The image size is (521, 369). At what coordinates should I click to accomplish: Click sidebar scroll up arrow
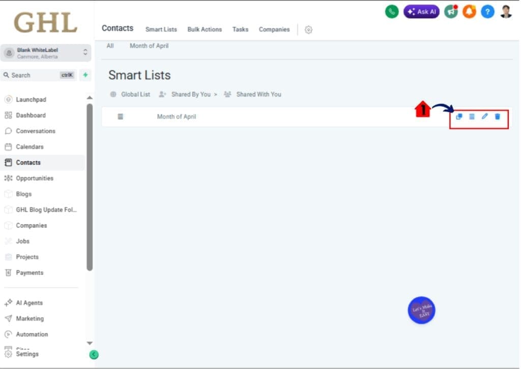click(x=90, y=98)
